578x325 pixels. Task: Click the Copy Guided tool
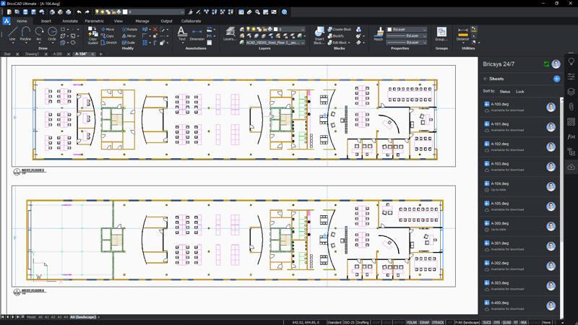click(x=92, y=35)
